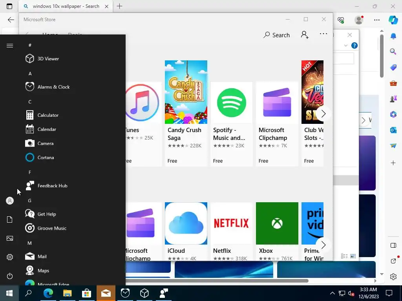The height and width of the screenshot is (301, 402).
Task: Go back in Edge browser
Action: click(11, 20)
